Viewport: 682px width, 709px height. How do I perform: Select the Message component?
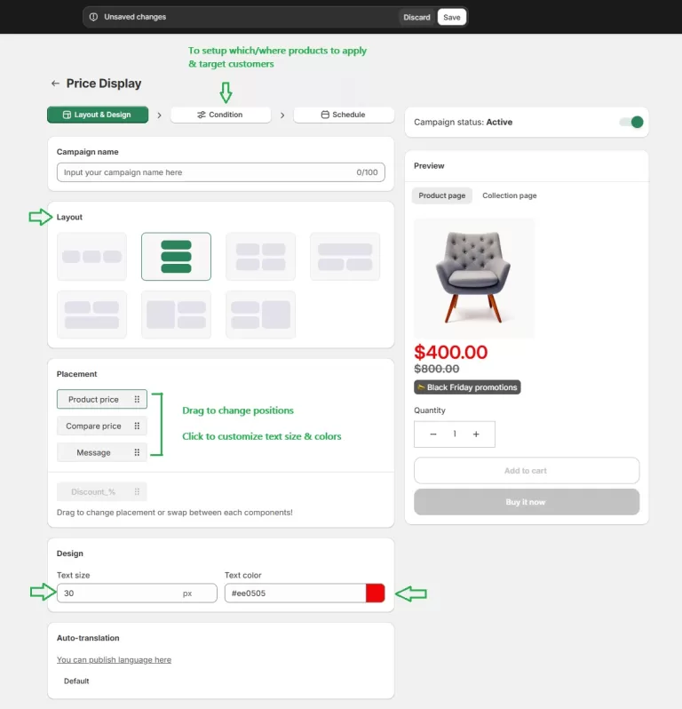pos(102,452)
